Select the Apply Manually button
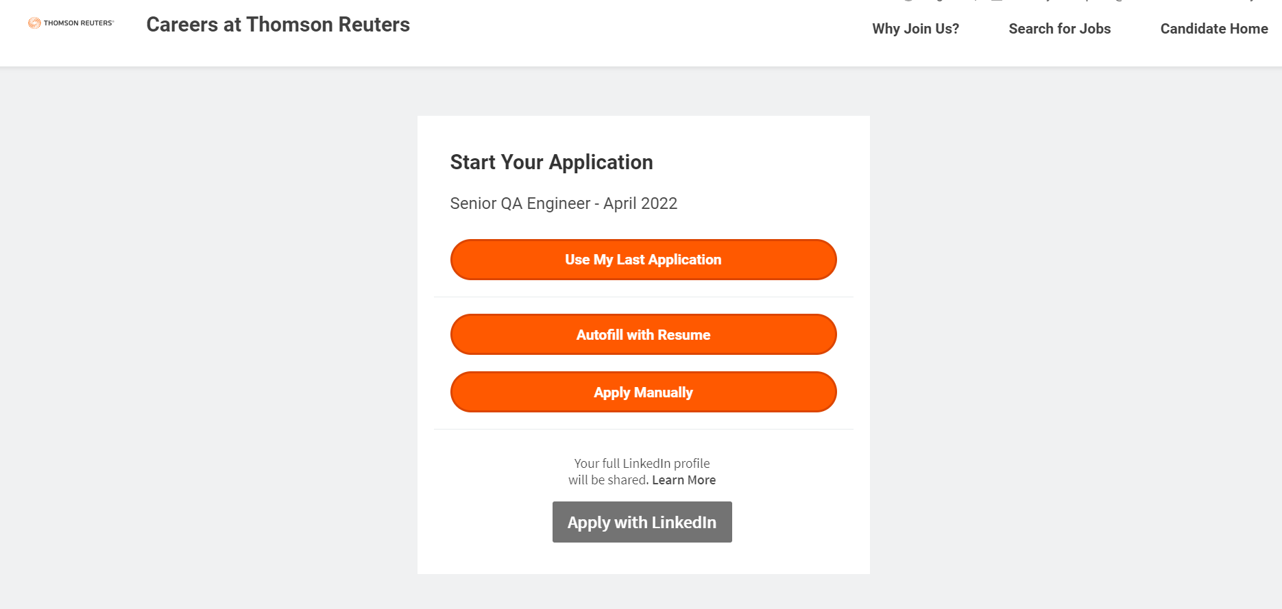 pos(643,393)
